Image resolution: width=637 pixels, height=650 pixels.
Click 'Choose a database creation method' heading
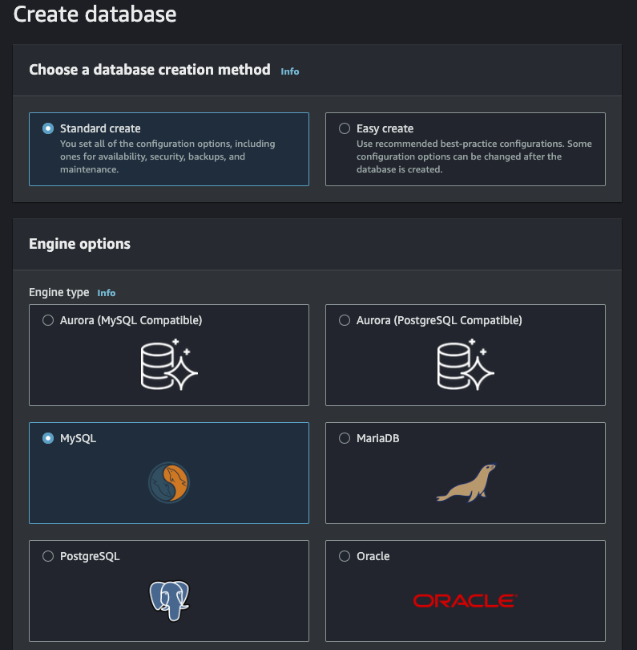pos(149,70)
